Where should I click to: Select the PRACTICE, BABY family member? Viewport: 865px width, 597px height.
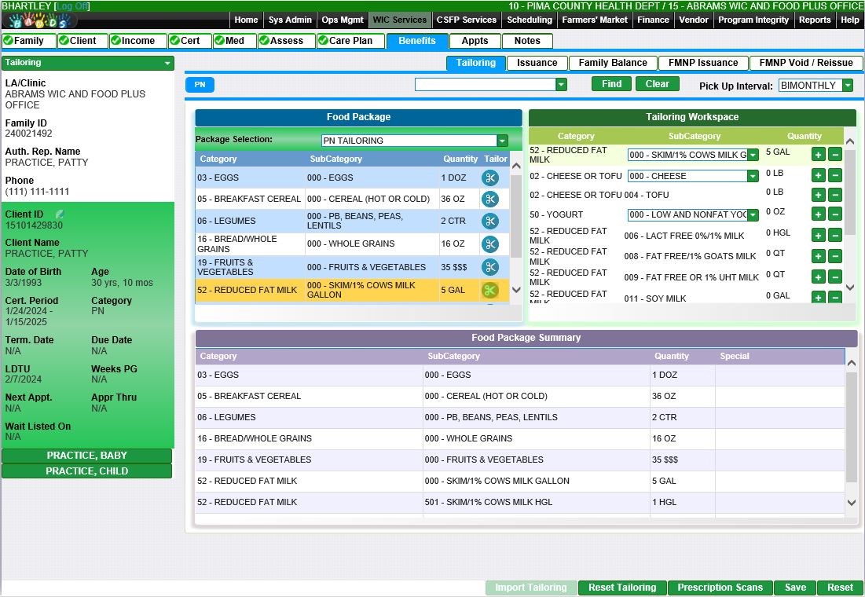86,456
